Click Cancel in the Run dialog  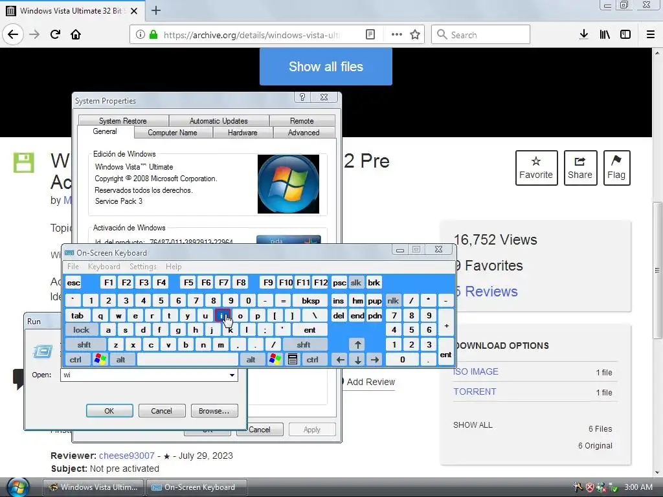161,411
